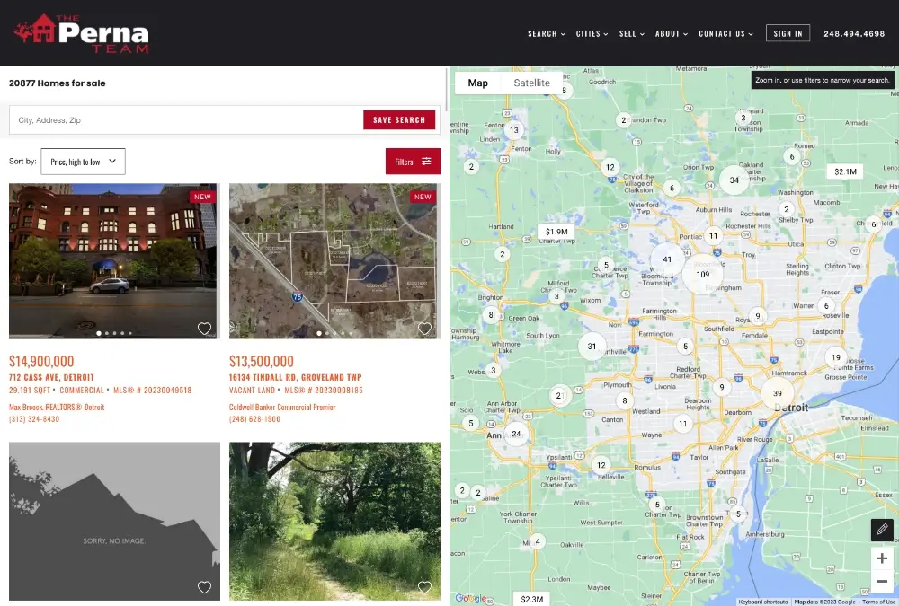Select the 109 listings map cluster
899x606 pixels.
point(702,275)
